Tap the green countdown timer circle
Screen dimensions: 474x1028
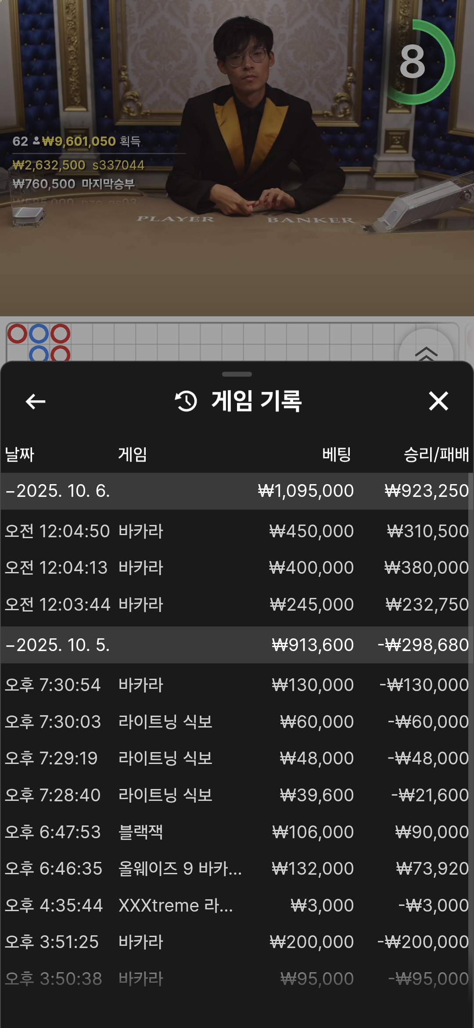[x=413, y=62]
